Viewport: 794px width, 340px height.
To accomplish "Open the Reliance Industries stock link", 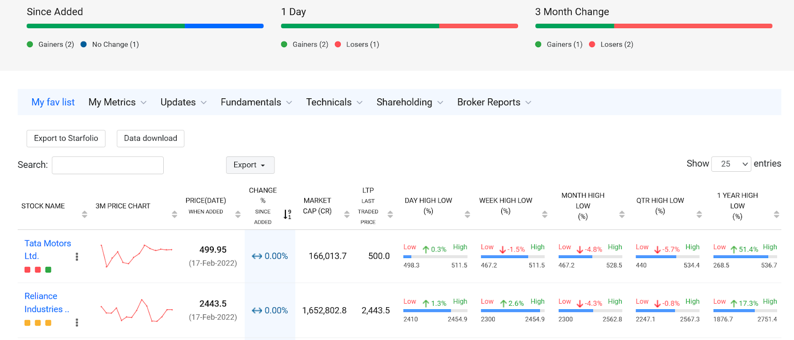I will point(47,303).
